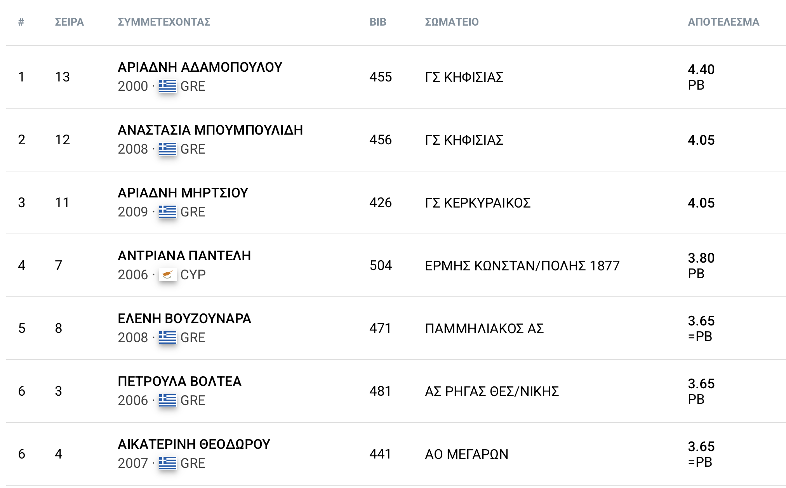Click the Greek flag under ΠΕΤΡΟΥΛΑ ΒΟΛΤΕΑ
The height and width of the screenshot is (488, 786).
point(168,400)
